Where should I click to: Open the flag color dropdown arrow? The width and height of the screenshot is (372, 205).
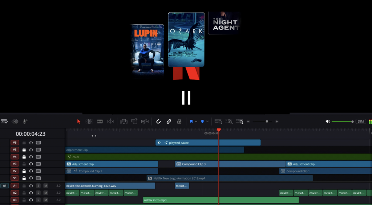[196, 122]
